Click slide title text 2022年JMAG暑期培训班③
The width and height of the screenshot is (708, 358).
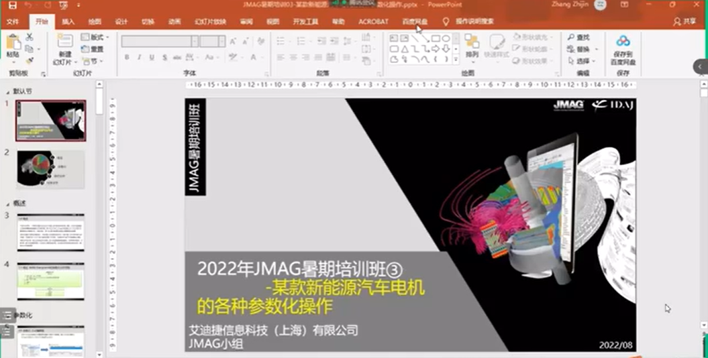300,270
